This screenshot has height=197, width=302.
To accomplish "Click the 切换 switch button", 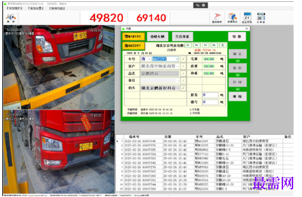I will tap(237, 36).
